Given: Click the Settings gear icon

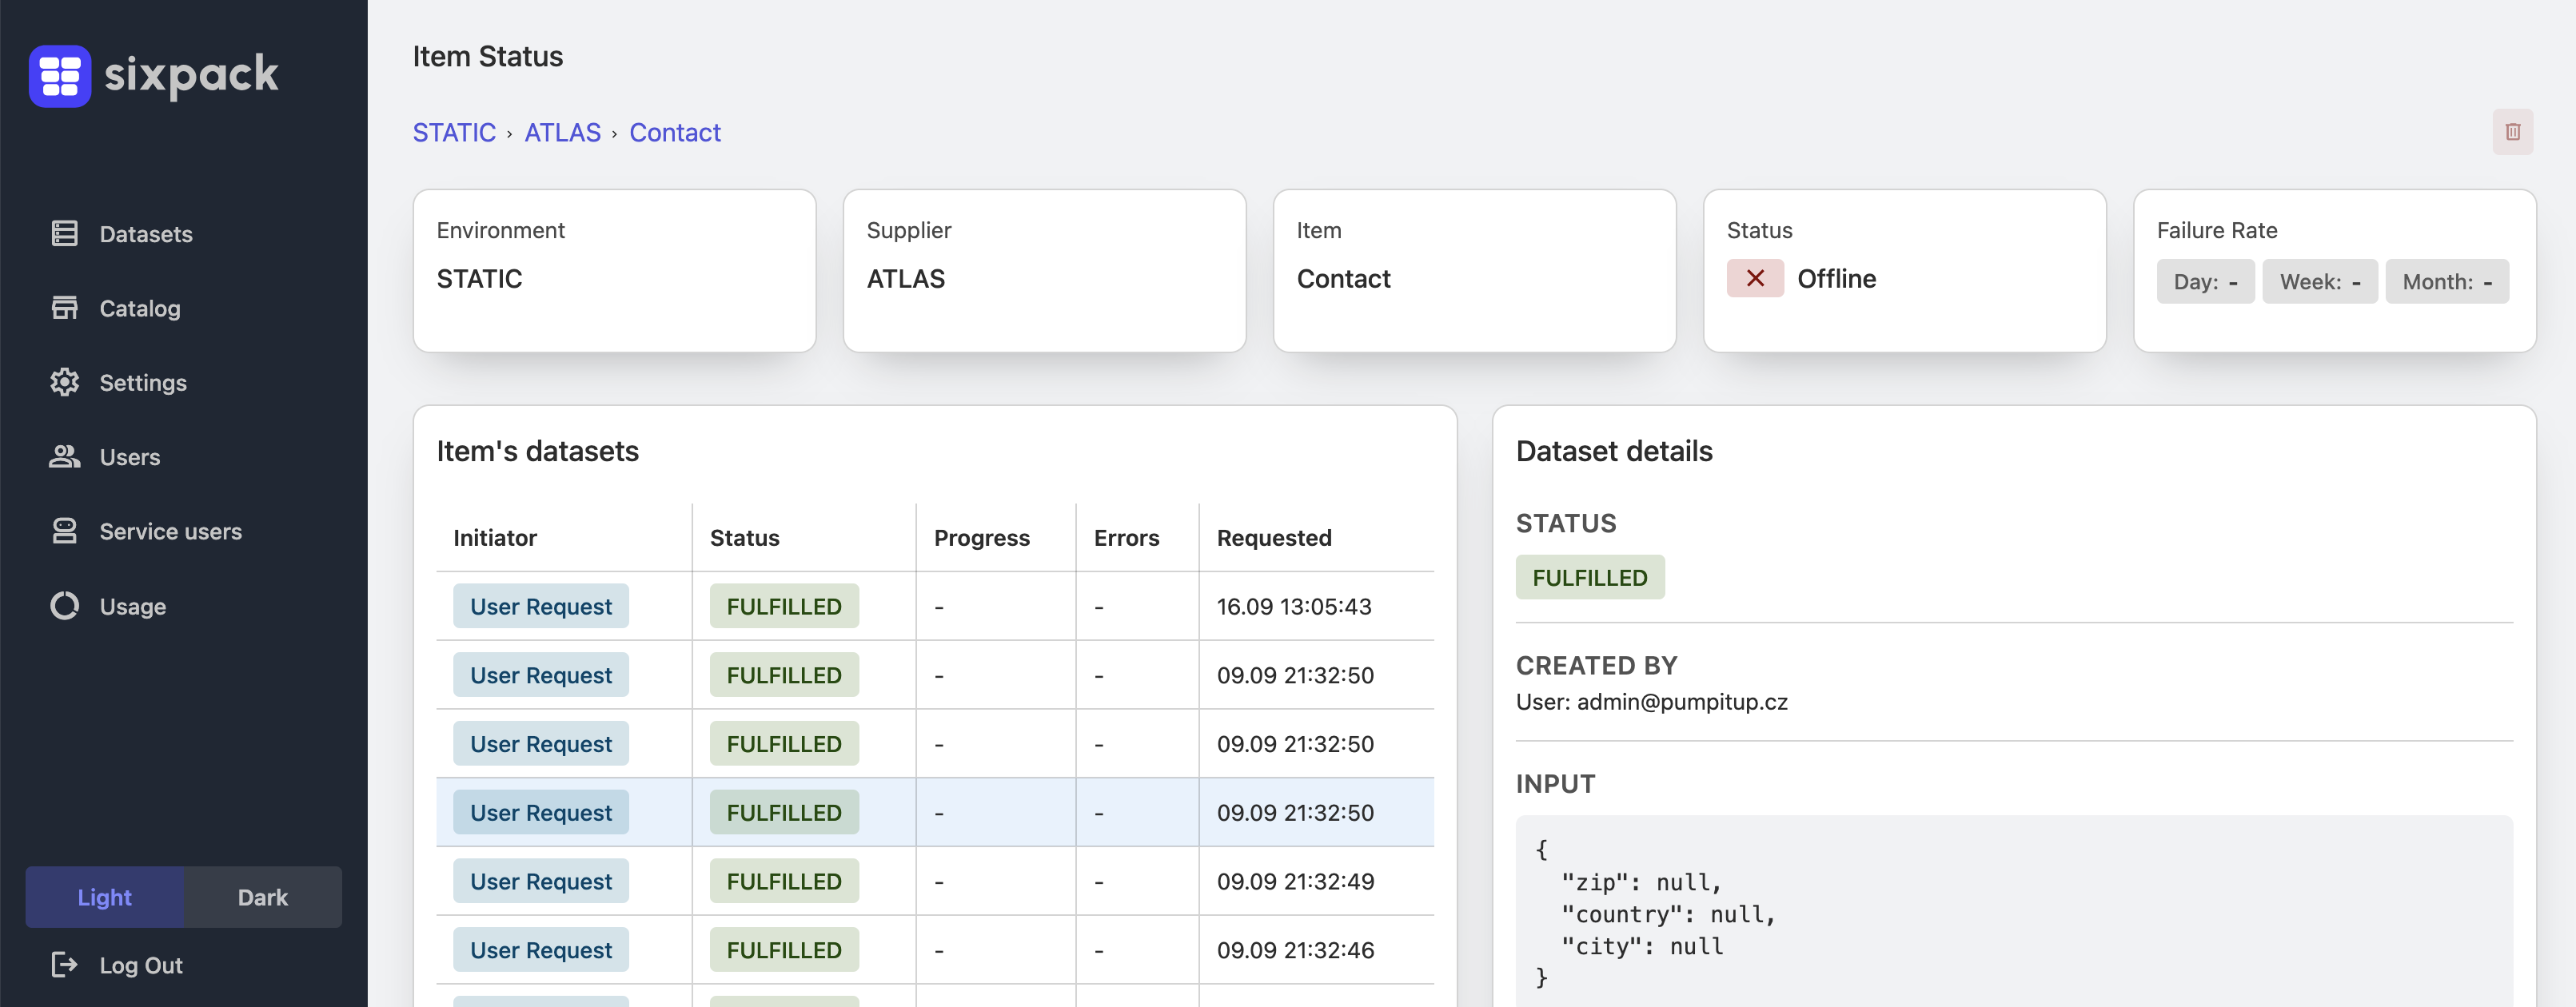Looking at the screenshot, I should pos(65,382).
